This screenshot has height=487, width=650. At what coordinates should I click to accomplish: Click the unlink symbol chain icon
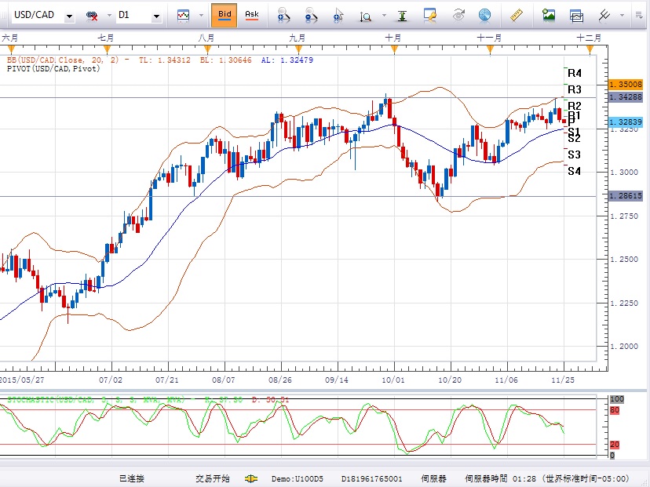pos(92,16)
